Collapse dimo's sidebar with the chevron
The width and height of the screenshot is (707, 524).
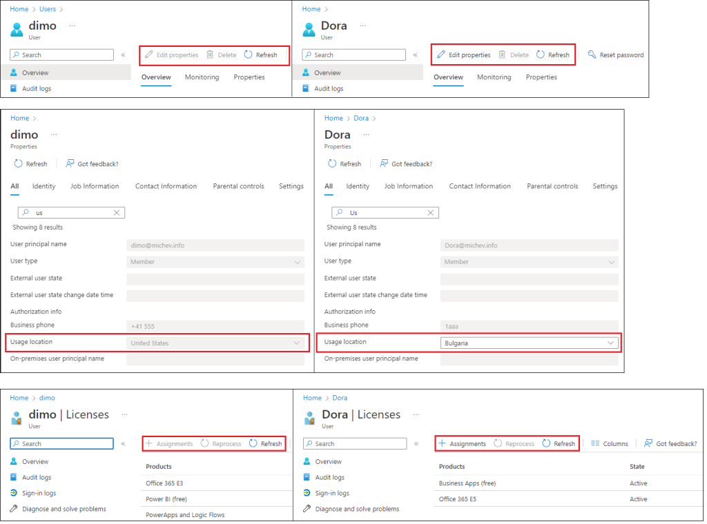(x=122, y=54)
